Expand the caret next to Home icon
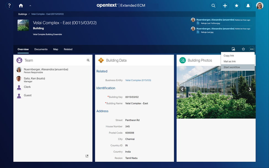The height and width of the screenshot is (168, 269). click(30, 6)
